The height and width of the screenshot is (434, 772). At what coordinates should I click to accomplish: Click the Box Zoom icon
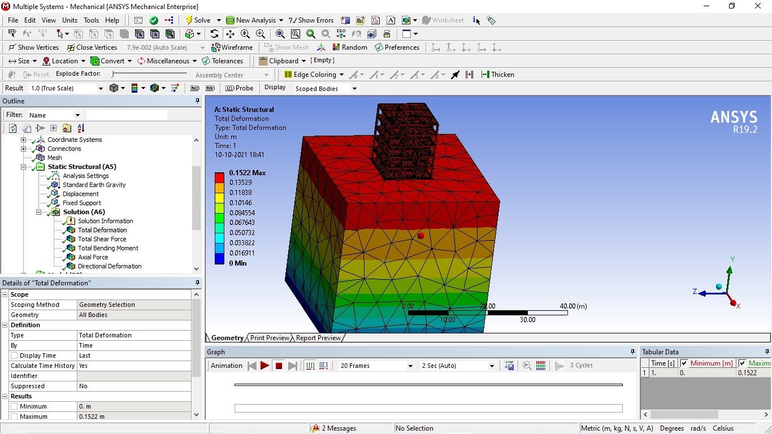point(261,34)
